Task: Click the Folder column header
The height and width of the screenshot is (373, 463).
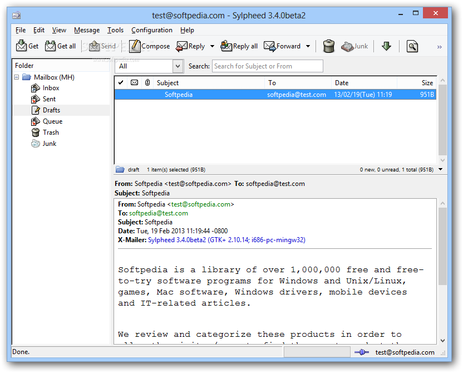Action: (x=61, y=66)
